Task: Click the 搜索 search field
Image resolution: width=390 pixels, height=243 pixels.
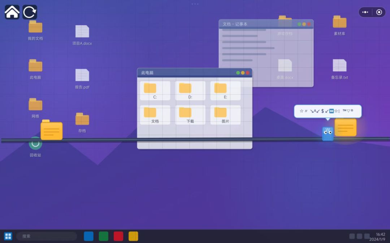Action: coord(47,236)
